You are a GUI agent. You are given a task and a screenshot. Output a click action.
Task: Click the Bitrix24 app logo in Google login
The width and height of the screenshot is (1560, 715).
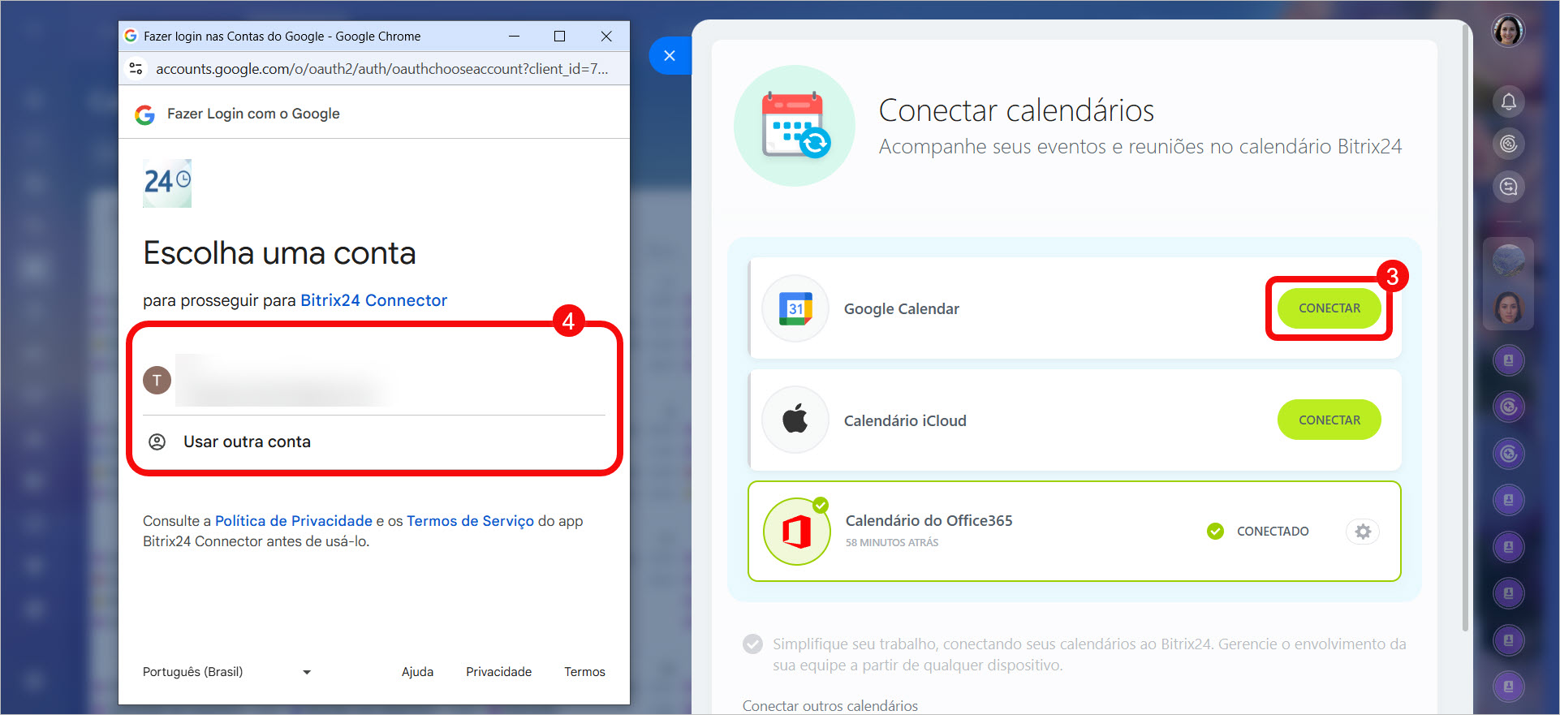tap(167, 183)
